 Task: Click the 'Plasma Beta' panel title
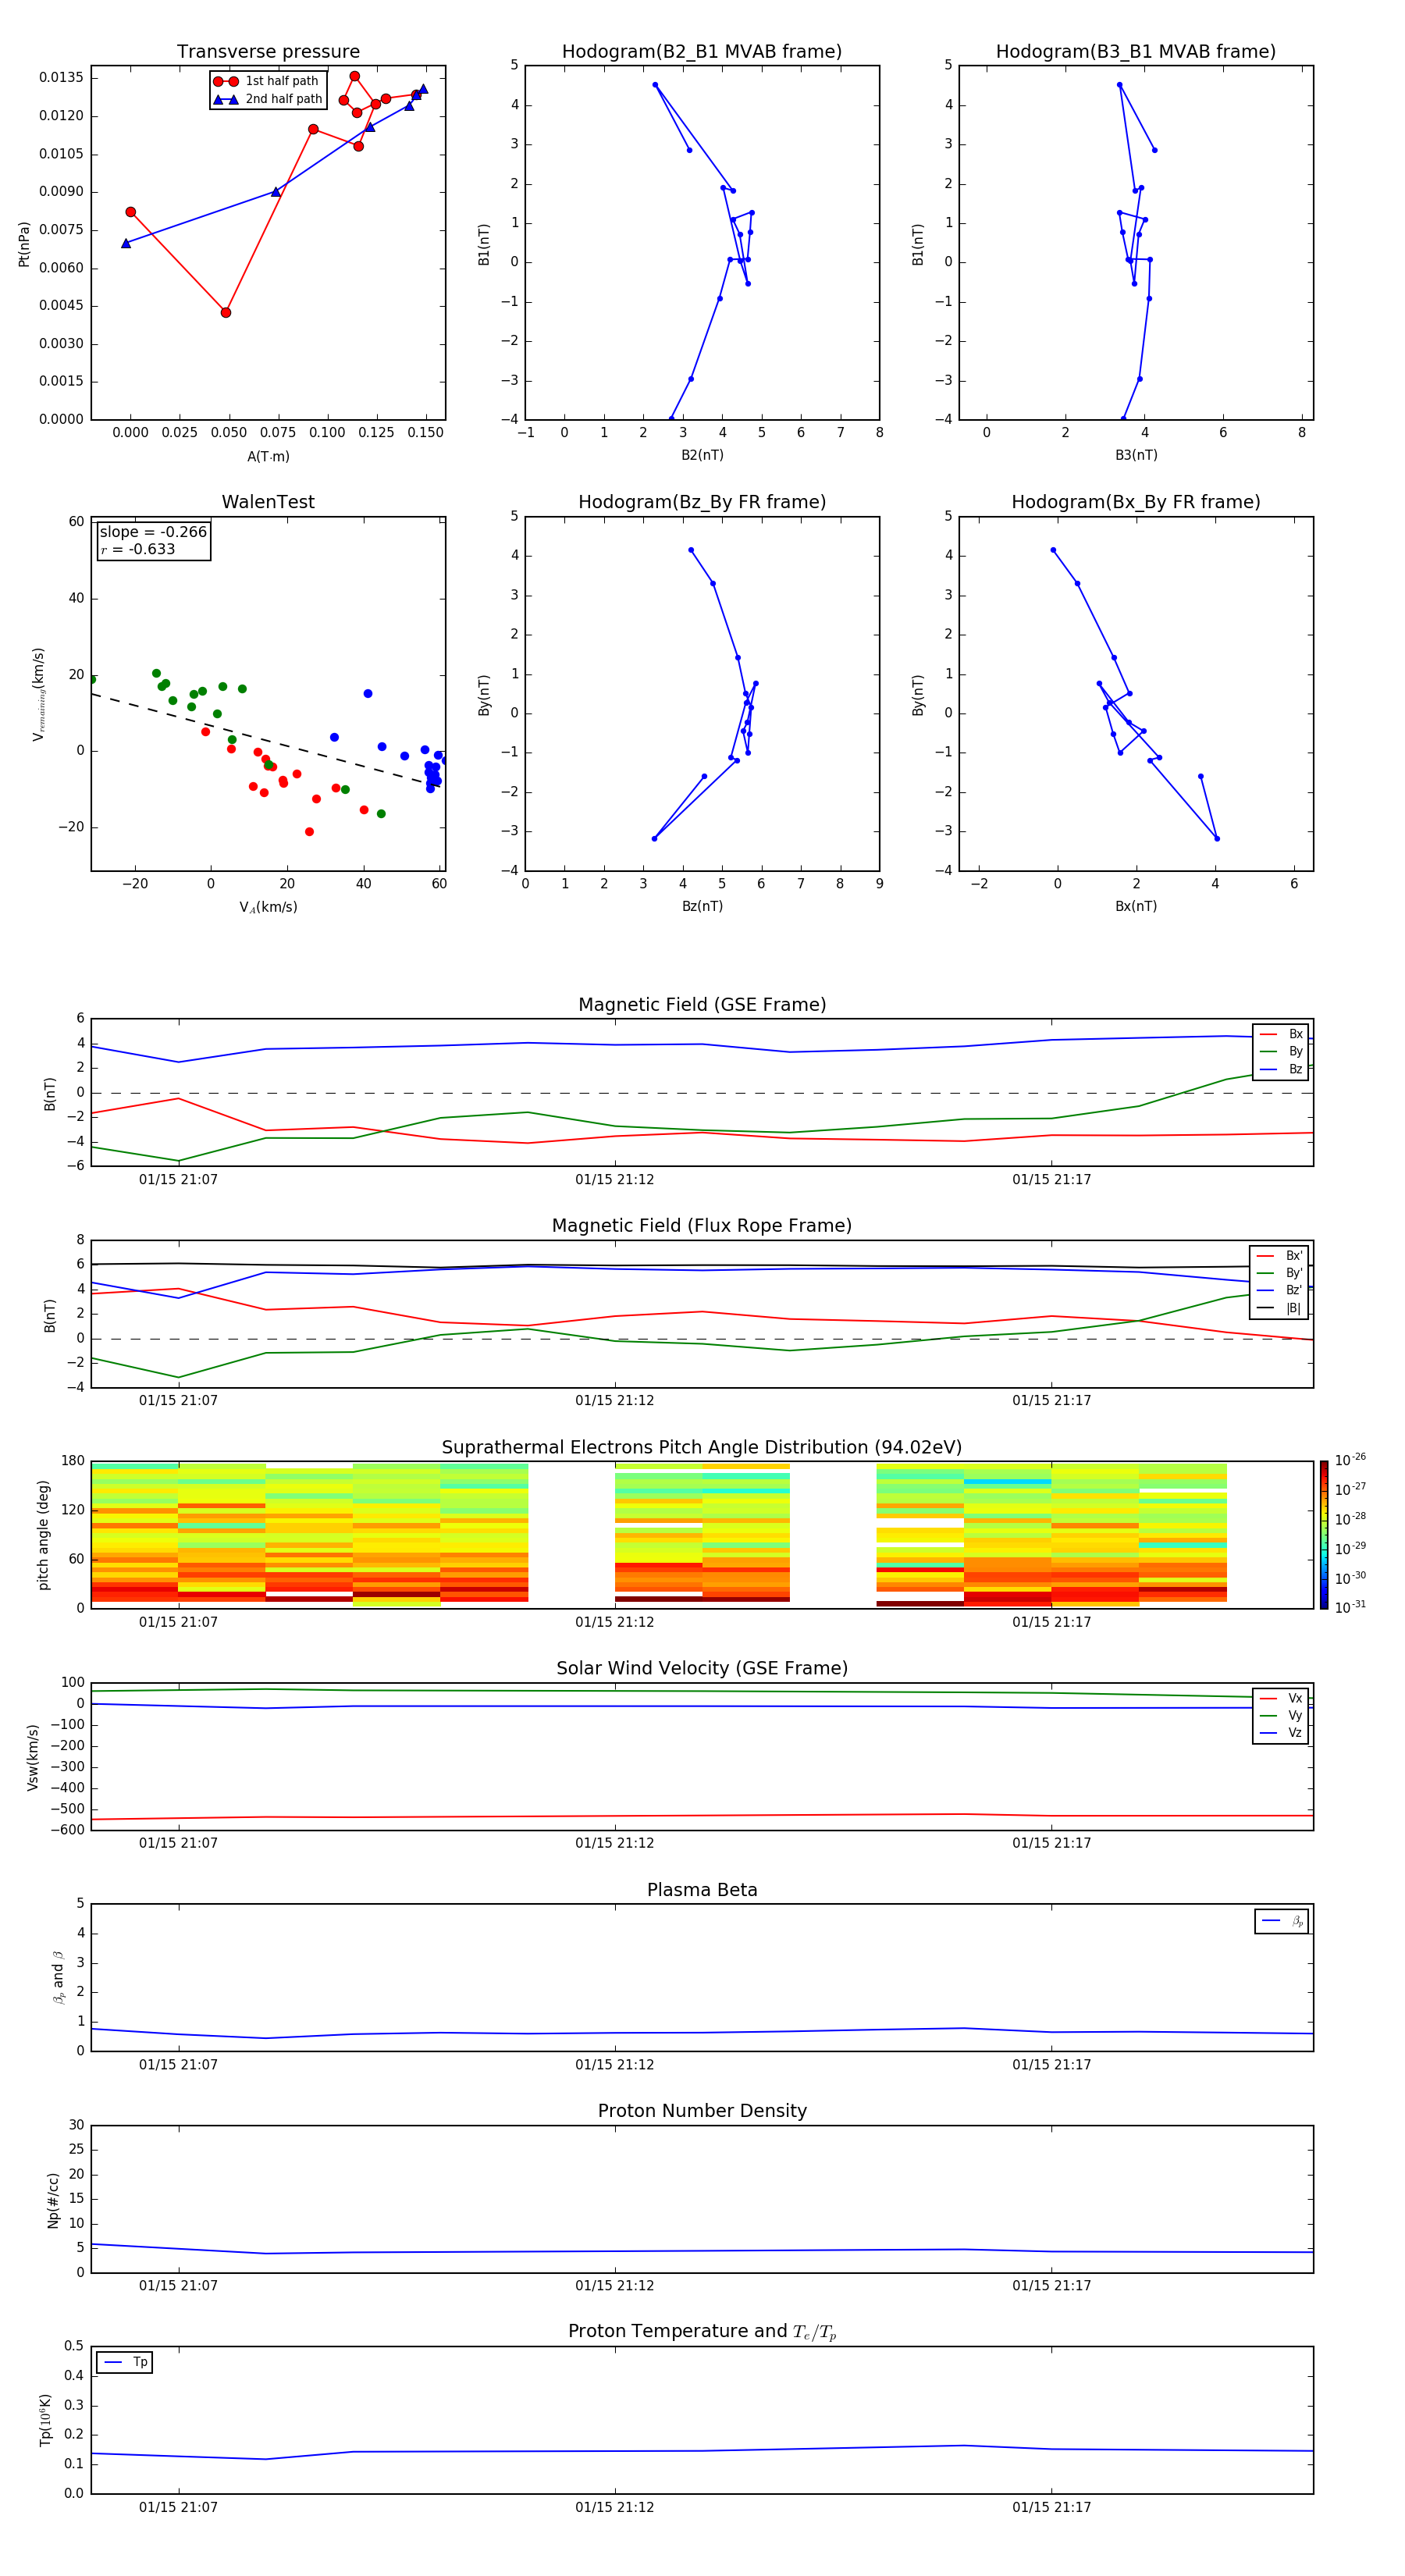(x=702, y=1891)
